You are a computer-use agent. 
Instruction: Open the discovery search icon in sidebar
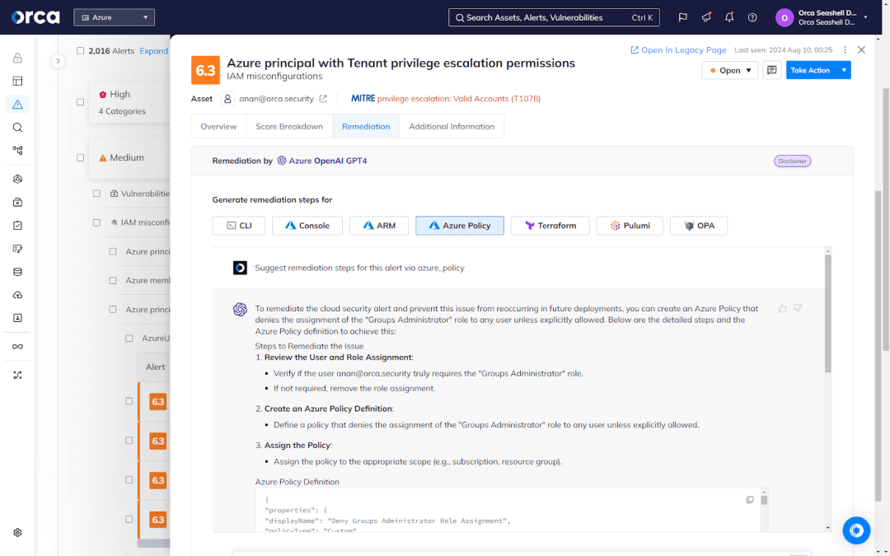pos(17,128)
